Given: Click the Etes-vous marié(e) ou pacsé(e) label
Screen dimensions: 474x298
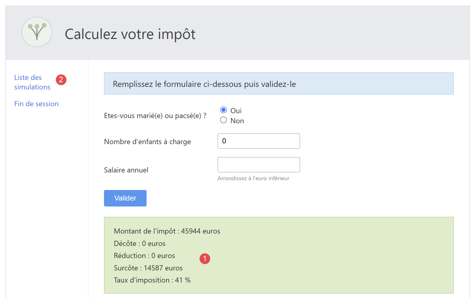Looking at the screenshot, I should pos(155,116).
